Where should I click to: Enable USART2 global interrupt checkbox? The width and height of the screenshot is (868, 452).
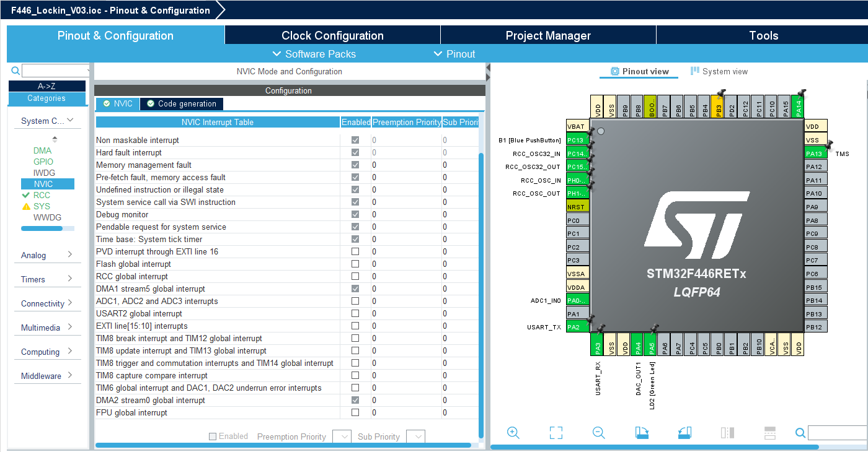tap(355, 313)
